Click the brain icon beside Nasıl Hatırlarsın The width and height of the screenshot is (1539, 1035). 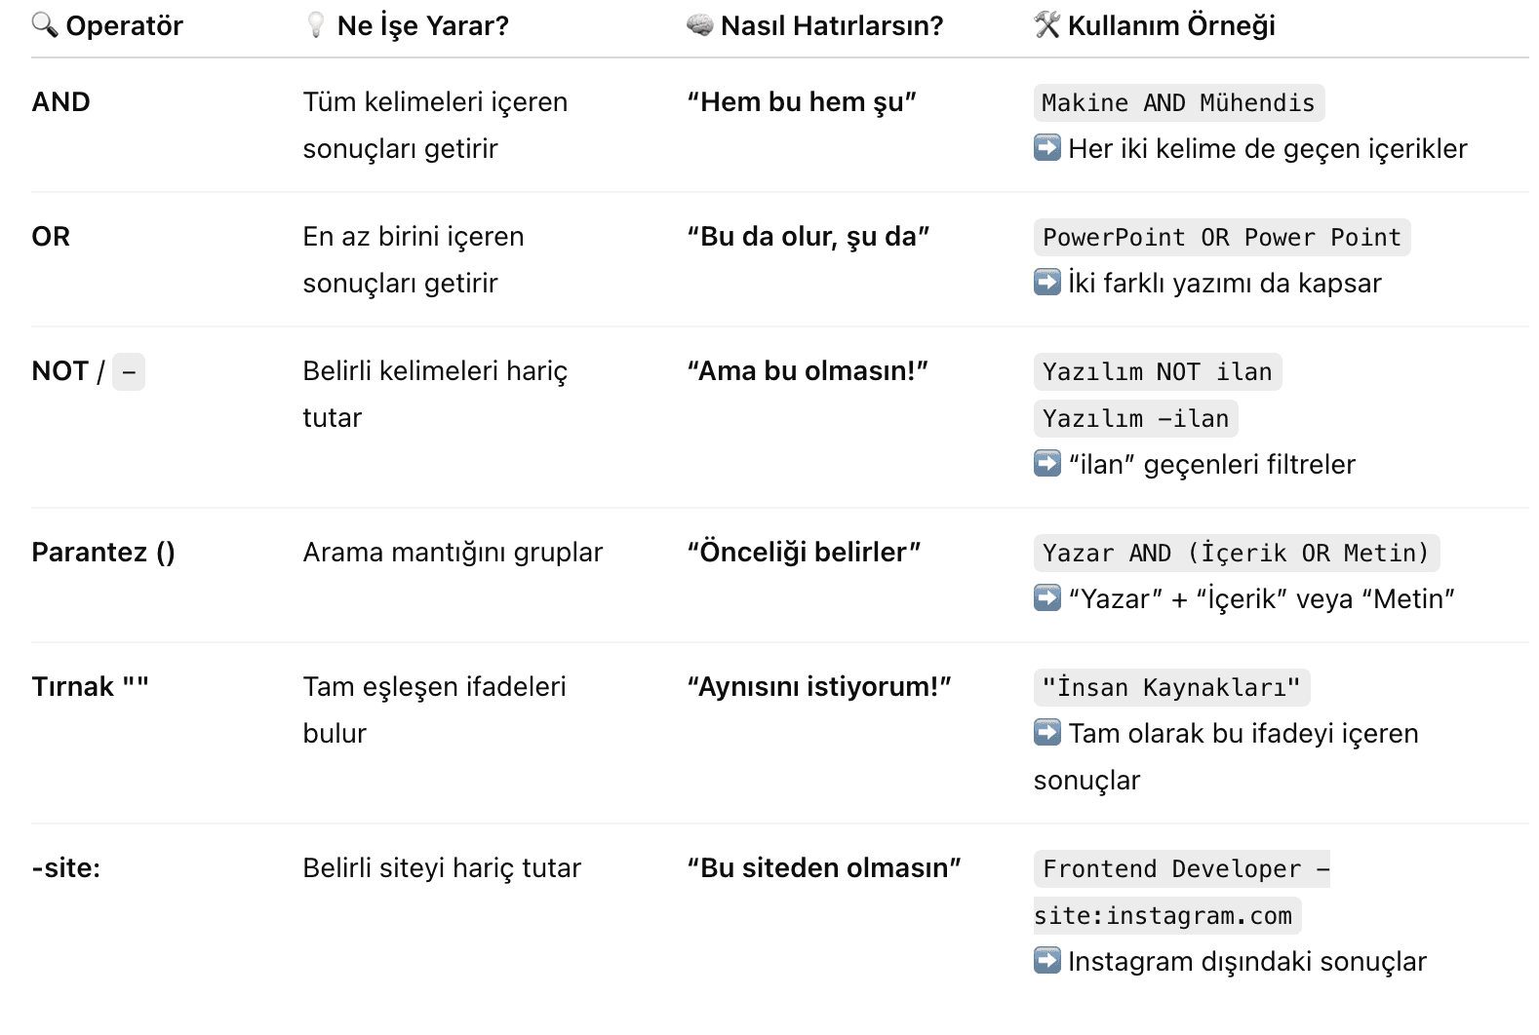[699, 25]
